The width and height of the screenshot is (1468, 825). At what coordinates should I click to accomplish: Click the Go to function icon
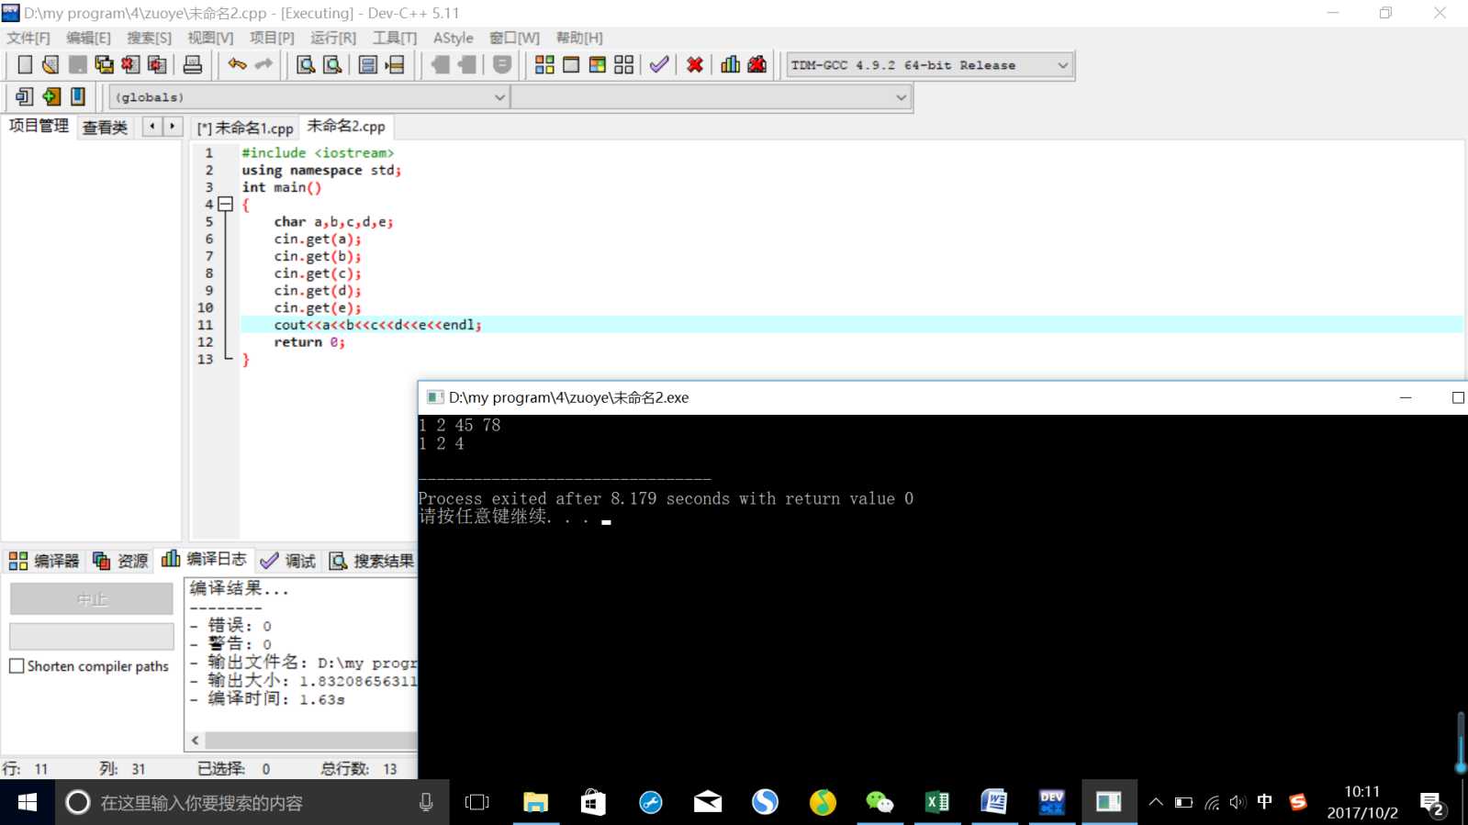(368, 64)
